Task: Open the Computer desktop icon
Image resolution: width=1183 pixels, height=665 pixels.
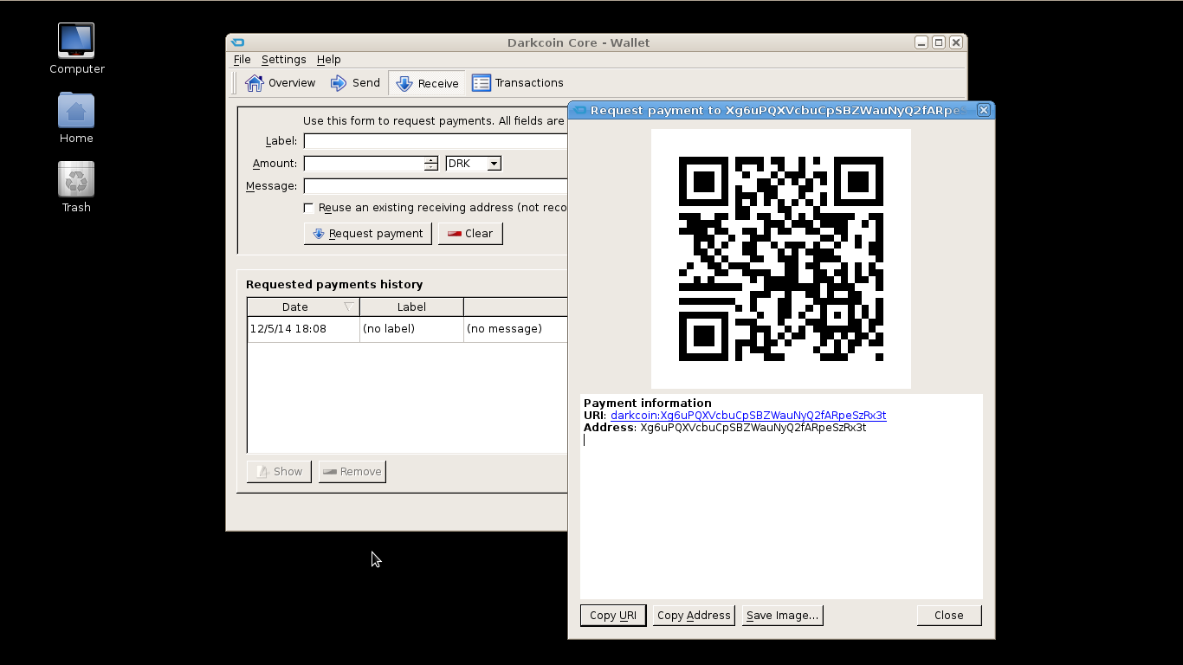Action: (76, 48)
